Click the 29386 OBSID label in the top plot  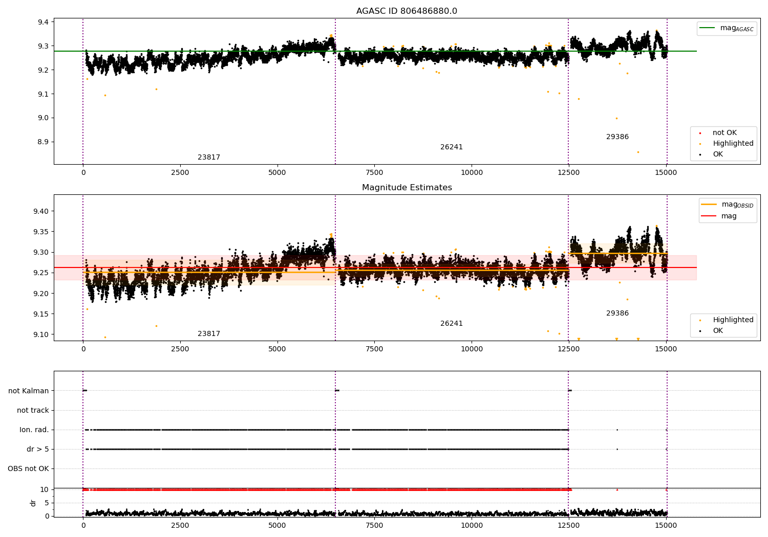pos(617,137)
